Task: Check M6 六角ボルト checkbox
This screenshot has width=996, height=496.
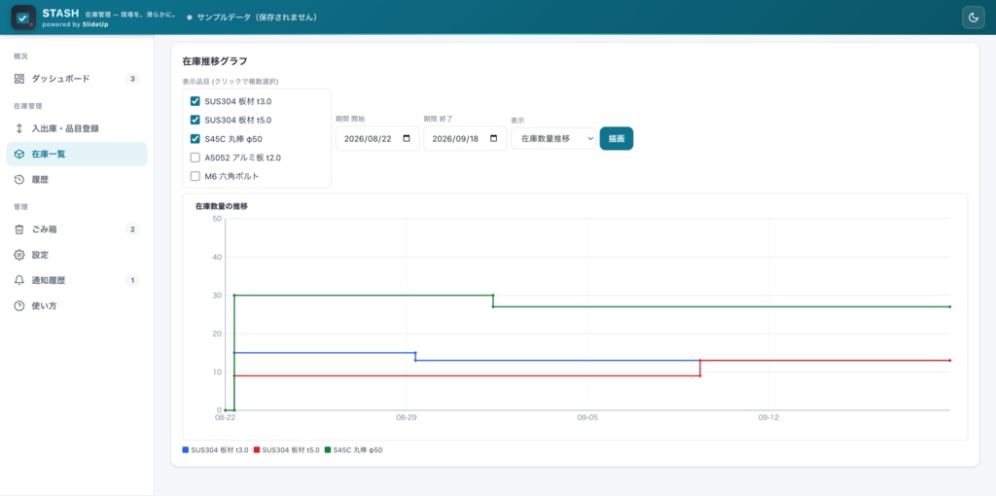Action: 196,176
